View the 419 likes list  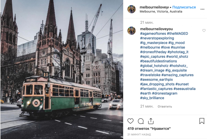point(149,129)
